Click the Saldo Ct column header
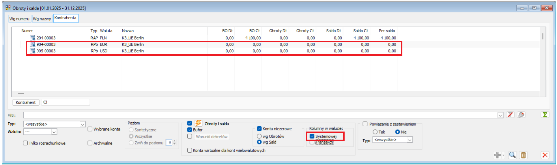The height and width of the screenshot is (165, 557). (360, 31)
